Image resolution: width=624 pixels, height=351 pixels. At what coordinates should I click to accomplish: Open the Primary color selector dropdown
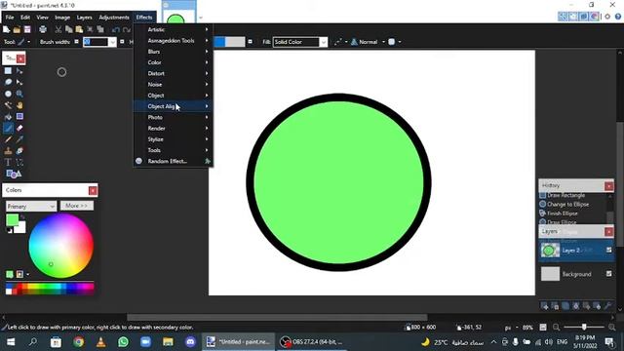click(30, 206)
